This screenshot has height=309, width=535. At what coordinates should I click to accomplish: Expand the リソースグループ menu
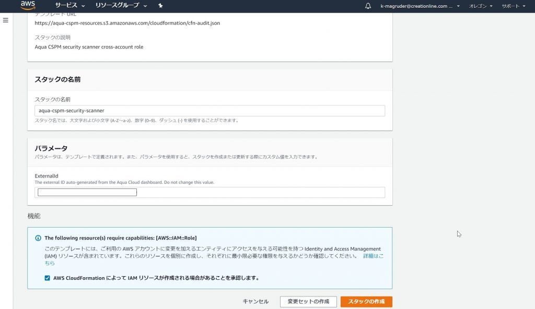(121, 5)
